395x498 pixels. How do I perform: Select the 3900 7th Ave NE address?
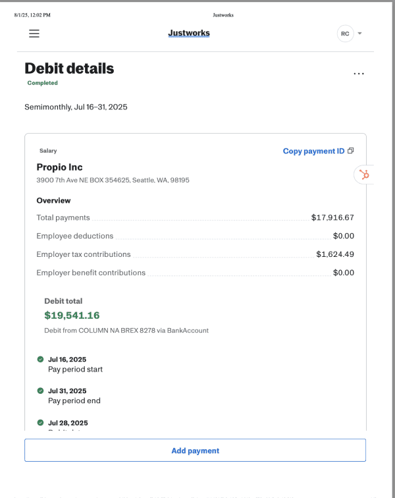113,180
